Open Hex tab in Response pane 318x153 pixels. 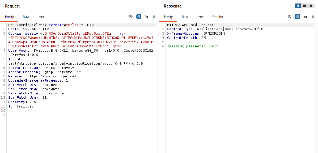coord(200,17)
